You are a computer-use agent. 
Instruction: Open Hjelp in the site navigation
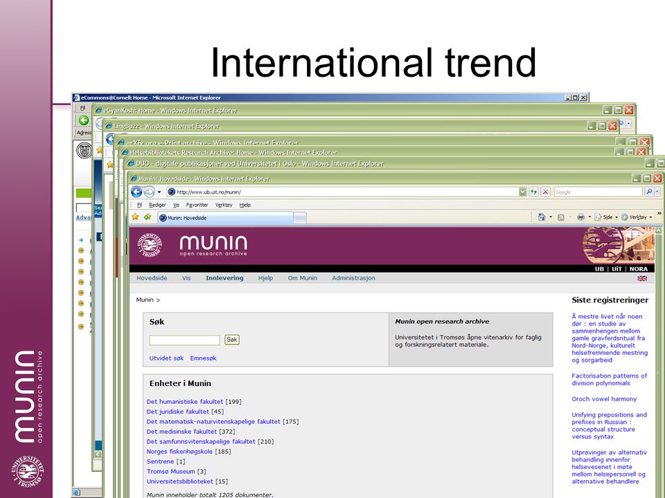coord(265,278)
